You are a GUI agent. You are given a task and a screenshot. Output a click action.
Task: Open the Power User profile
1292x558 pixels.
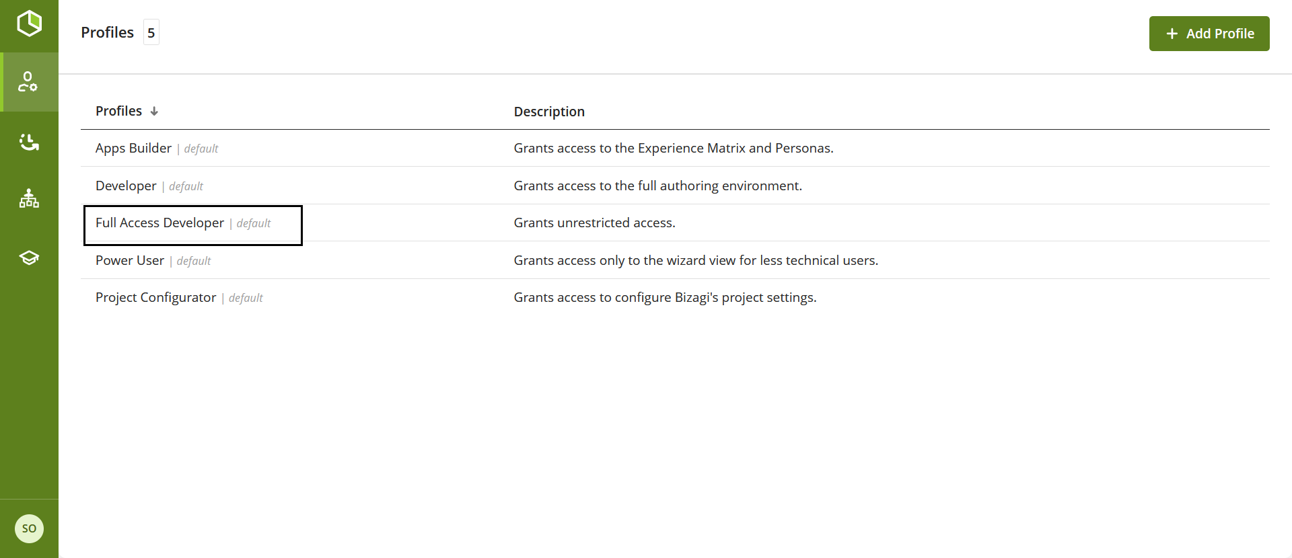tap(129, 261)
